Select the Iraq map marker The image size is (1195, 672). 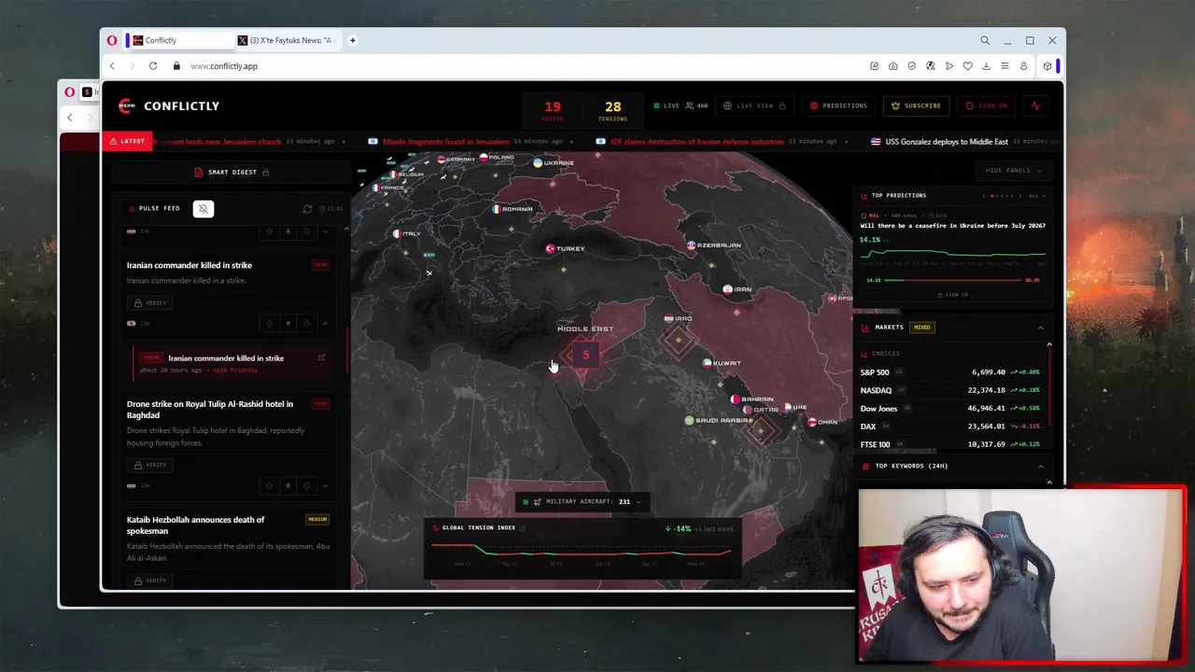coord(678,318)
